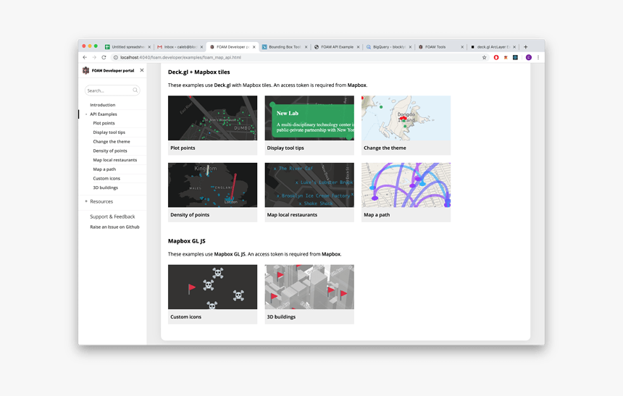This screenshot has height=396, width=623.
Task: Open the Display tool tips thumbnail
Action: click(309, 118)
